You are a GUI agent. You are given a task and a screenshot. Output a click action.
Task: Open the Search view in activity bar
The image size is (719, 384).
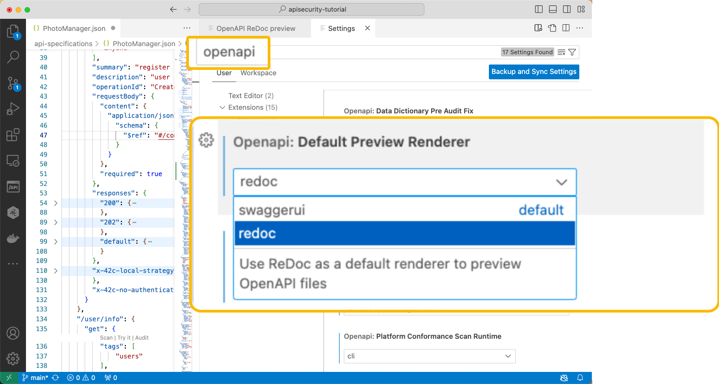pyautogui.click(x=13, y=57)
